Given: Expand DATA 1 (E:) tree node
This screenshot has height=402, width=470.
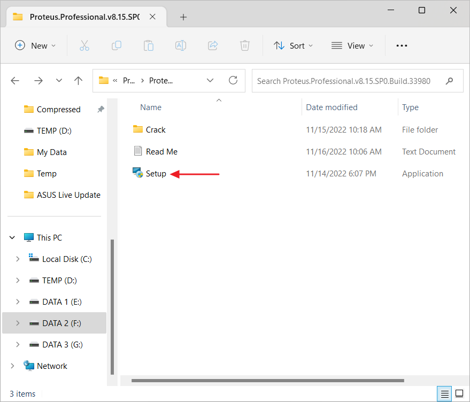Looking at the screenshot, I should click(18, 302).
